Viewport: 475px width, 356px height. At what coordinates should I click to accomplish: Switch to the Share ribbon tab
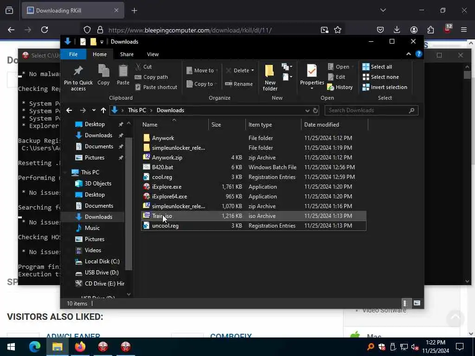[127, 54]
